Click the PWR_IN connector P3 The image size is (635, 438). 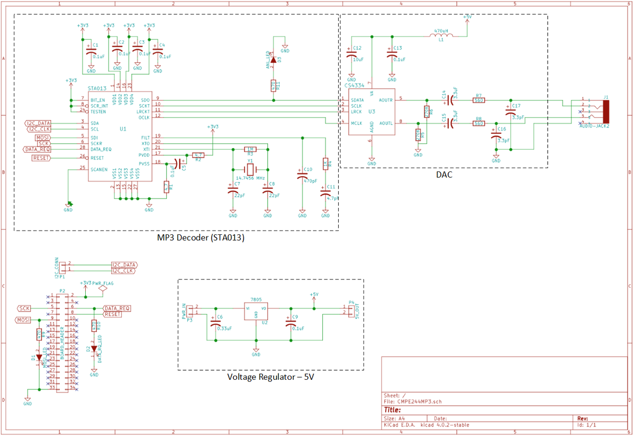click(192, 310)
